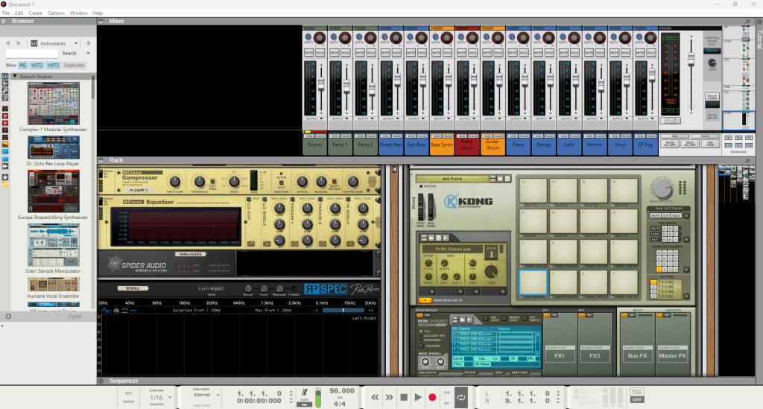Viewport: 763px width, 409px height.
Task: Mute the Drums mixer channel
Action: click(x=309, y=53)
